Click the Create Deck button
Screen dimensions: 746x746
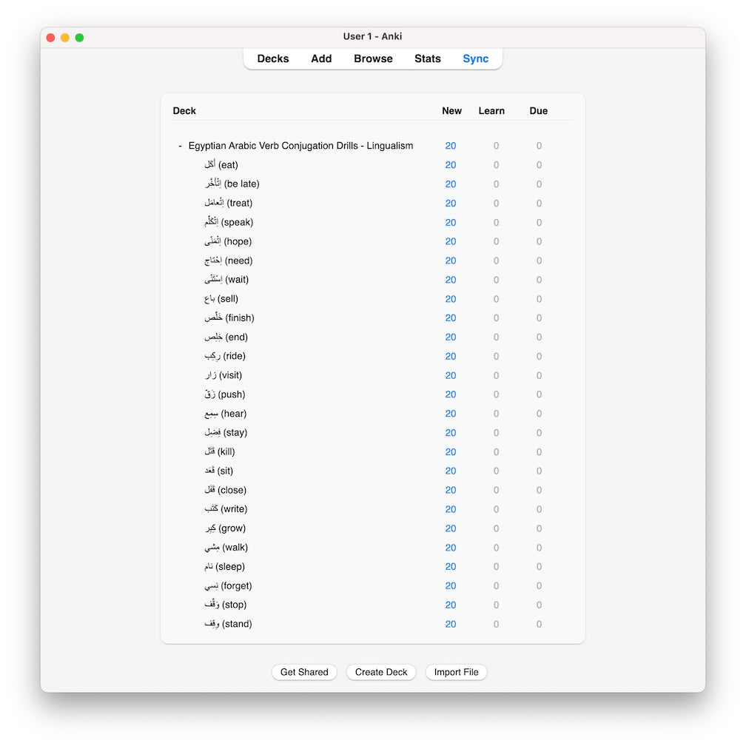pos(381,672)
